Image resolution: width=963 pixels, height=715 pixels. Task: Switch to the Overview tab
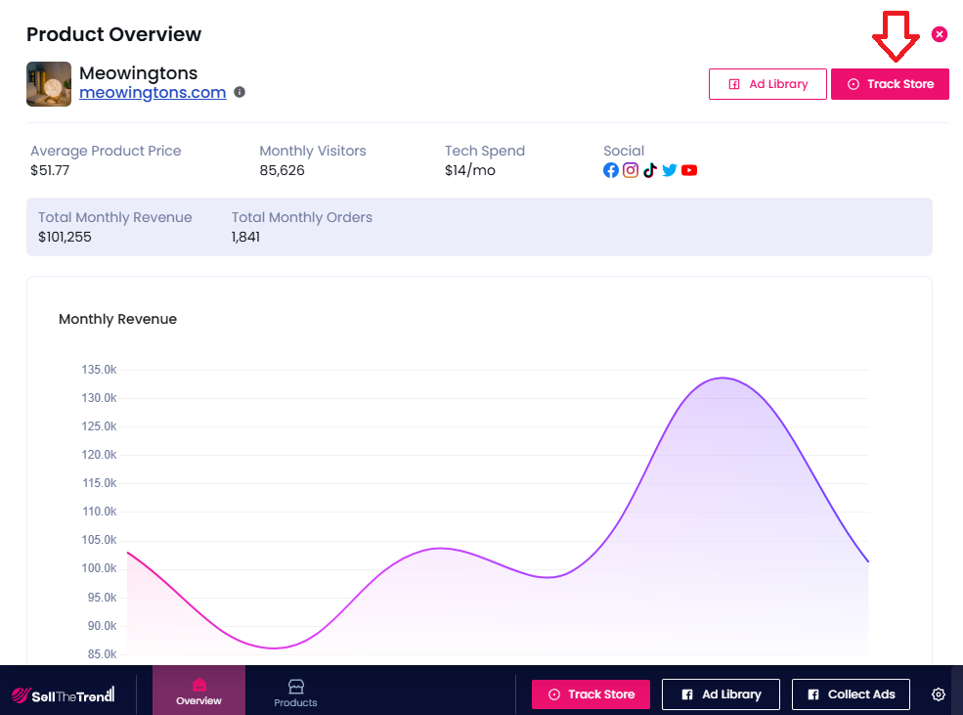[199, 691]
